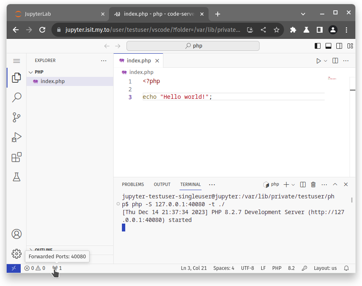
Task: Toggle the primary side bar layout button
Action: [318, 46]
